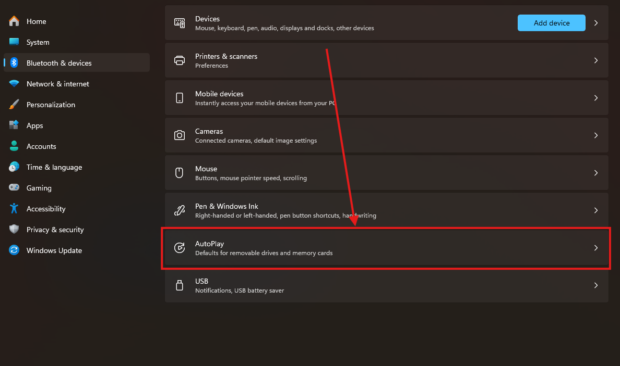
Task: Click the USB drive icon
Action: 180,285
